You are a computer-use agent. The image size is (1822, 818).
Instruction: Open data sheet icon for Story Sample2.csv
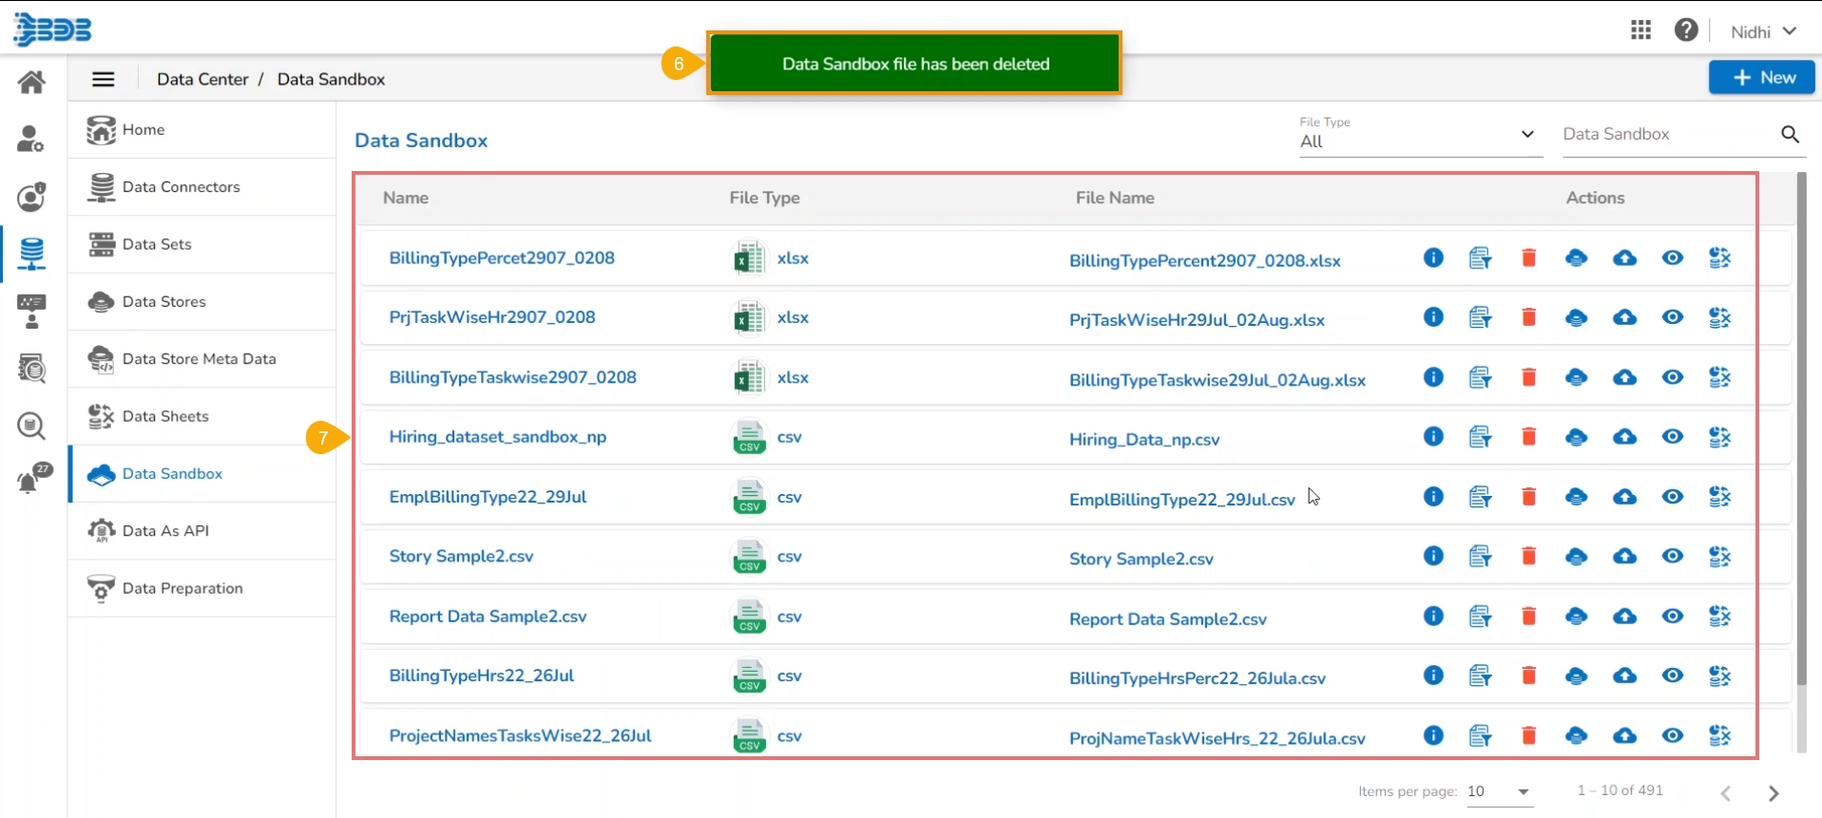1719,557
